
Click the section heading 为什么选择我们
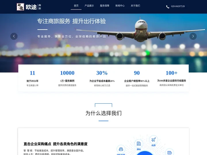coord(103,113)
